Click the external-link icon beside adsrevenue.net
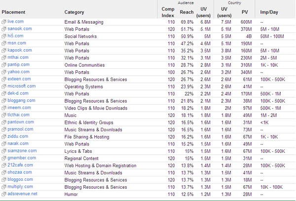296x201 pixels. click(4, 194)
